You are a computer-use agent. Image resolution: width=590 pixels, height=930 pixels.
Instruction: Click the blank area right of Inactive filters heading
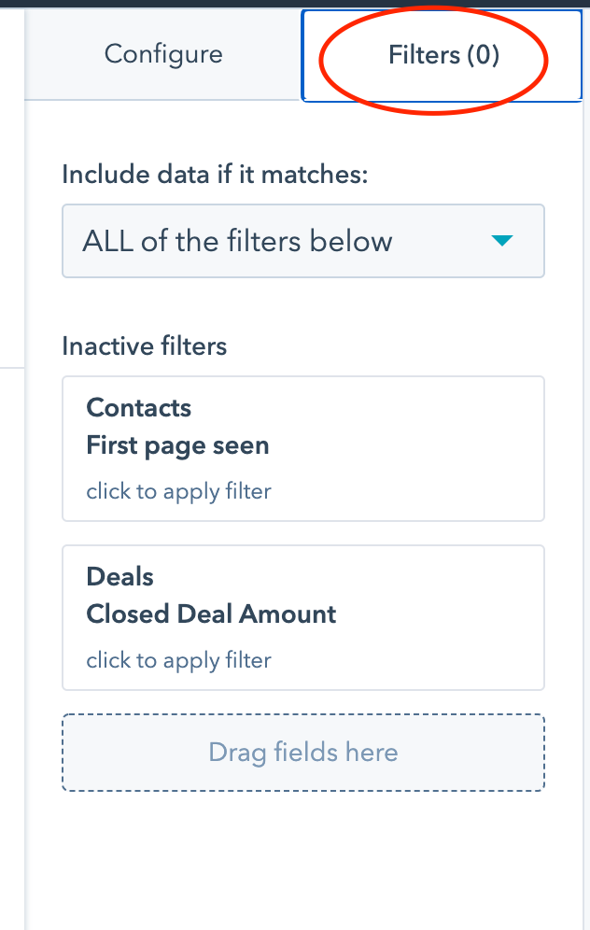click(x=392, y=346)
